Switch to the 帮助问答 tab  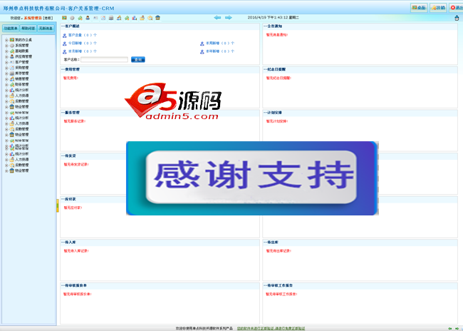(x=28, y=29)
